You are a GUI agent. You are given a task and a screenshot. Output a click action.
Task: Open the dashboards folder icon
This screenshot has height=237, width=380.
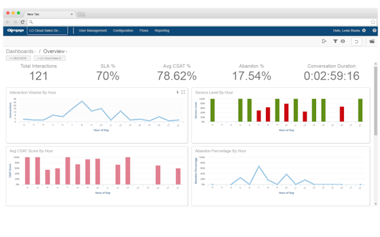pos(372,41)
